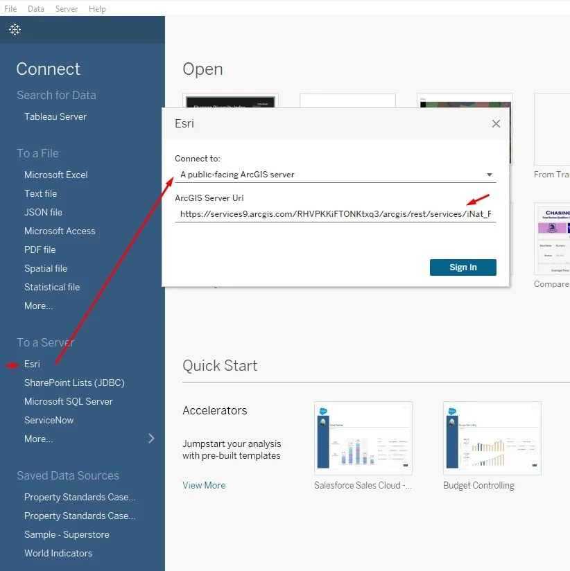Screen dimensions: 570x571
Task: Open the Help menu
Action: pos(97,9)
